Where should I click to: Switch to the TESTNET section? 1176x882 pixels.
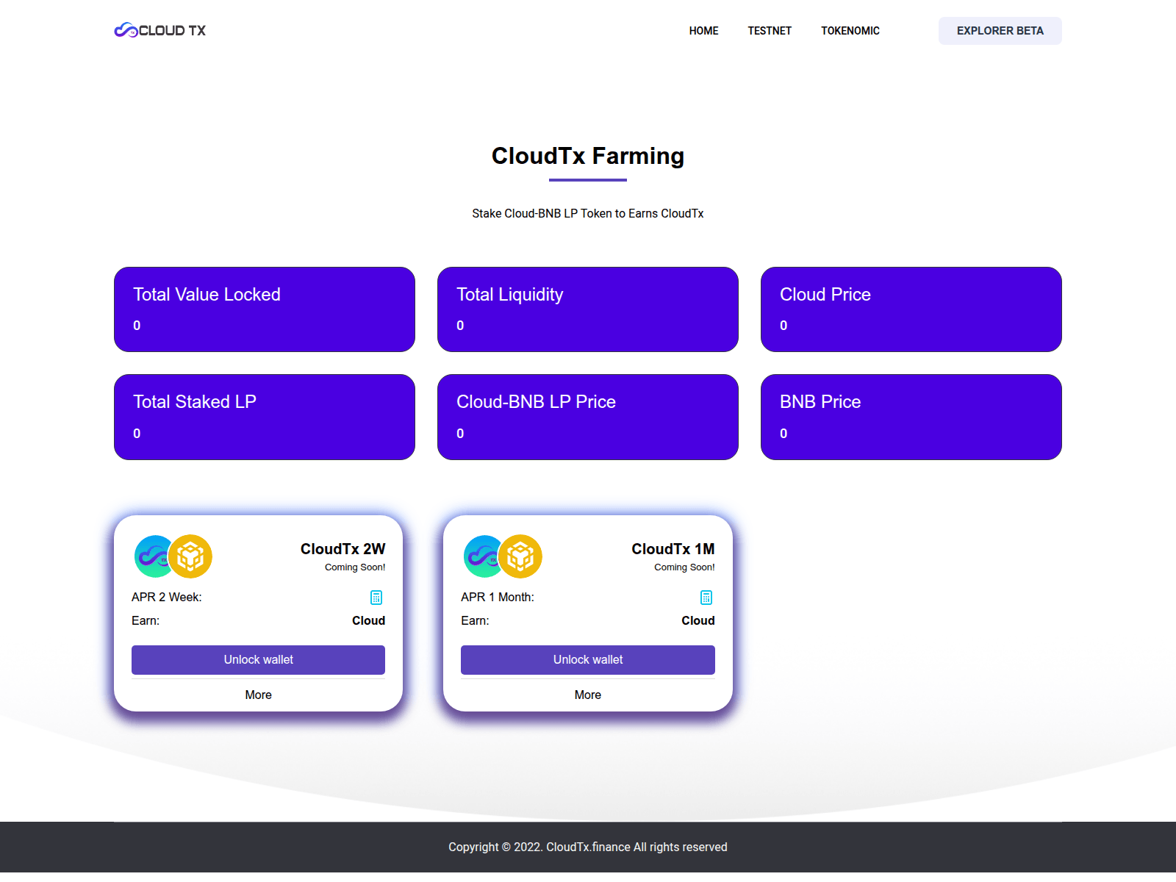[x=770, y=31]
